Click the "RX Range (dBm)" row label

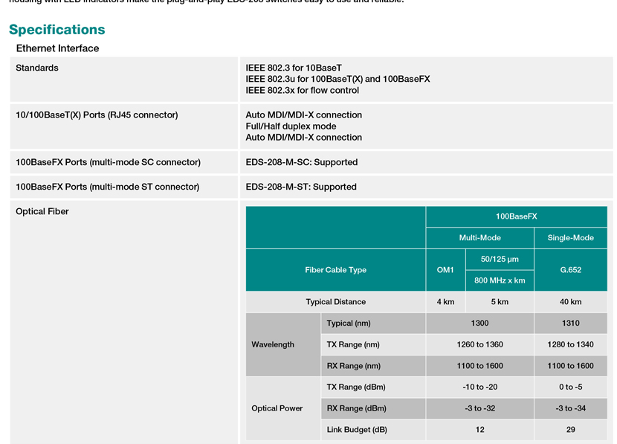pyautogui.click(x=356, y=408)
